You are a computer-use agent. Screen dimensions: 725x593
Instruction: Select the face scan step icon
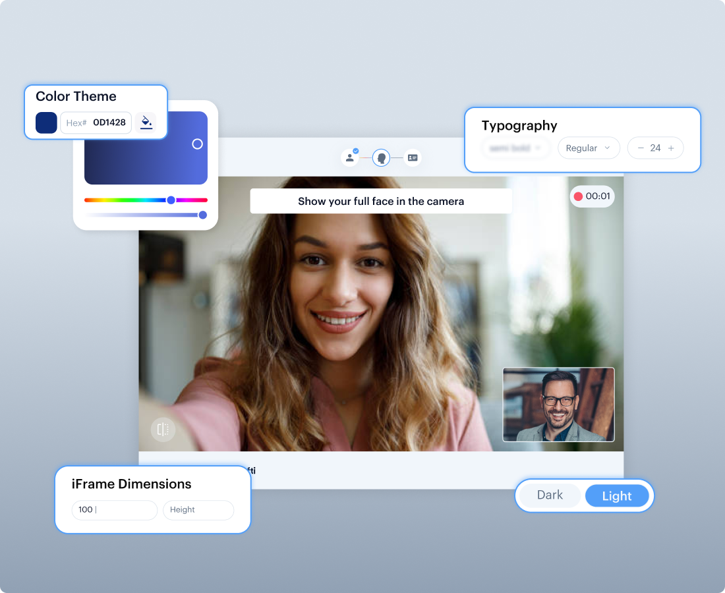coord(381,158)
